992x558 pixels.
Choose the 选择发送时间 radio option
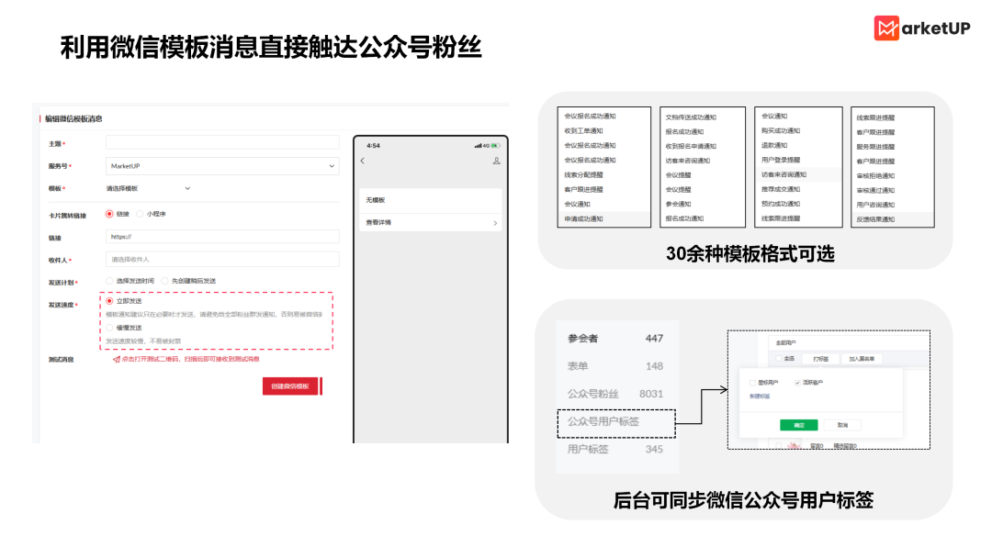point(109,280)
